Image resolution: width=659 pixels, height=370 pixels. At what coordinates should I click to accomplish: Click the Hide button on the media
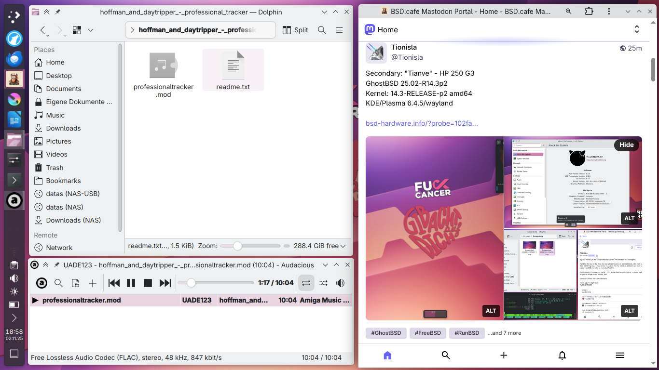[x=626, y=145]
